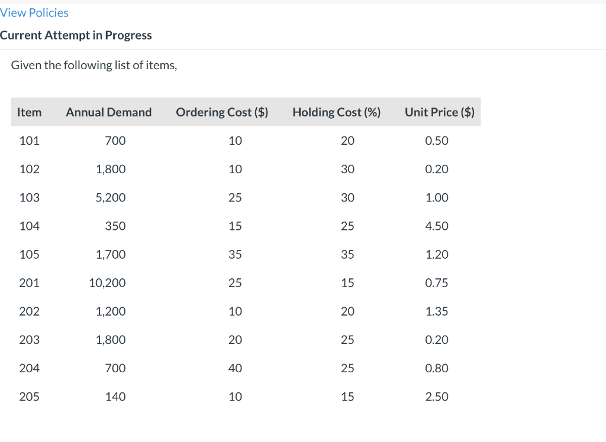
Task: Click the annual demand value 10,200
Action: (107, 282)
